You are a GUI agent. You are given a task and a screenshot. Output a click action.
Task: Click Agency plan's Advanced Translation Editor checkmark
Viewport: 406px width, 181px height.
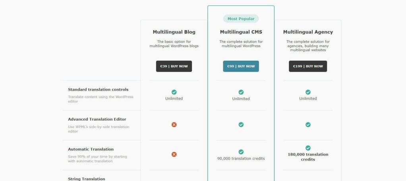308,125
